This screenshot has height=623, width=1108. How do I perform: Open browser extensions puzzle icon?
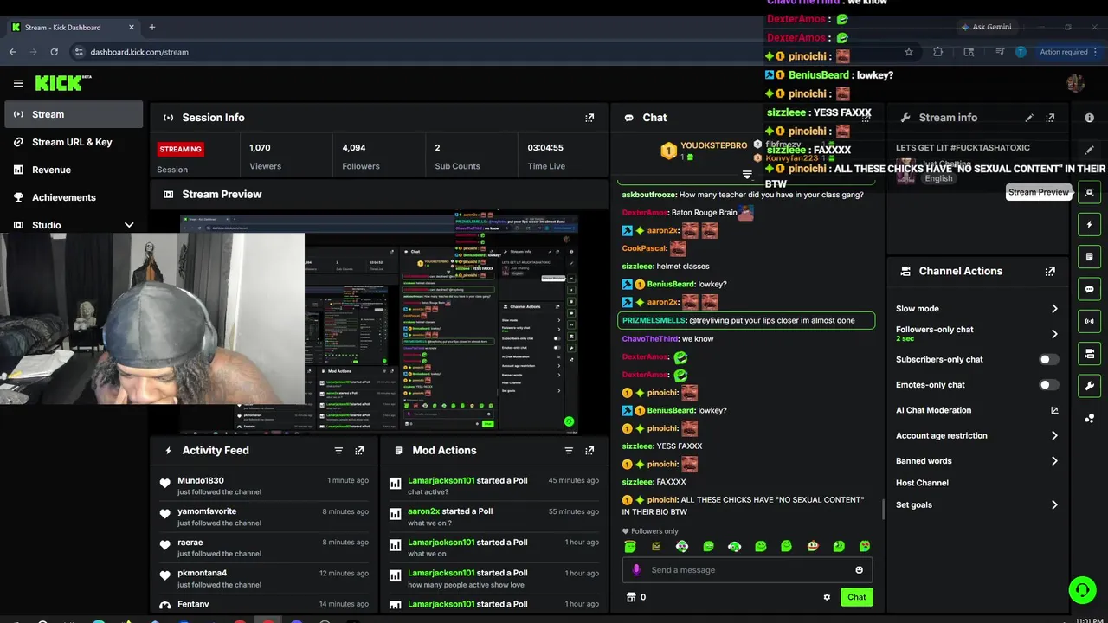coord(937,52)
